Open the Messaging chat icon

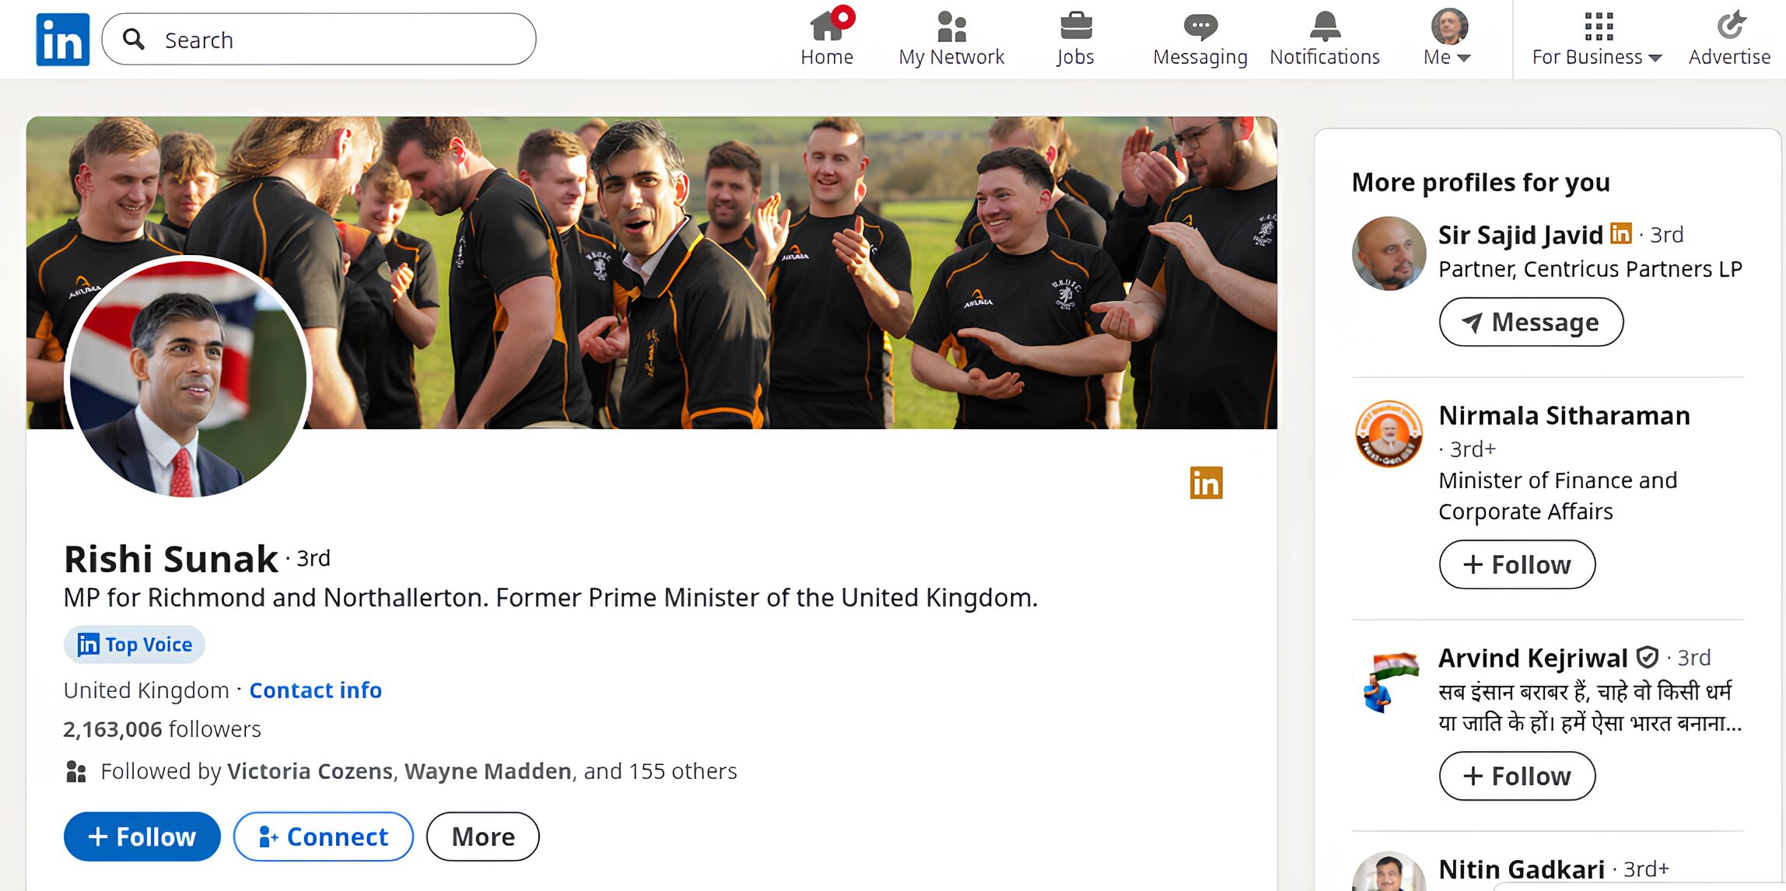tap(1199, 26)
